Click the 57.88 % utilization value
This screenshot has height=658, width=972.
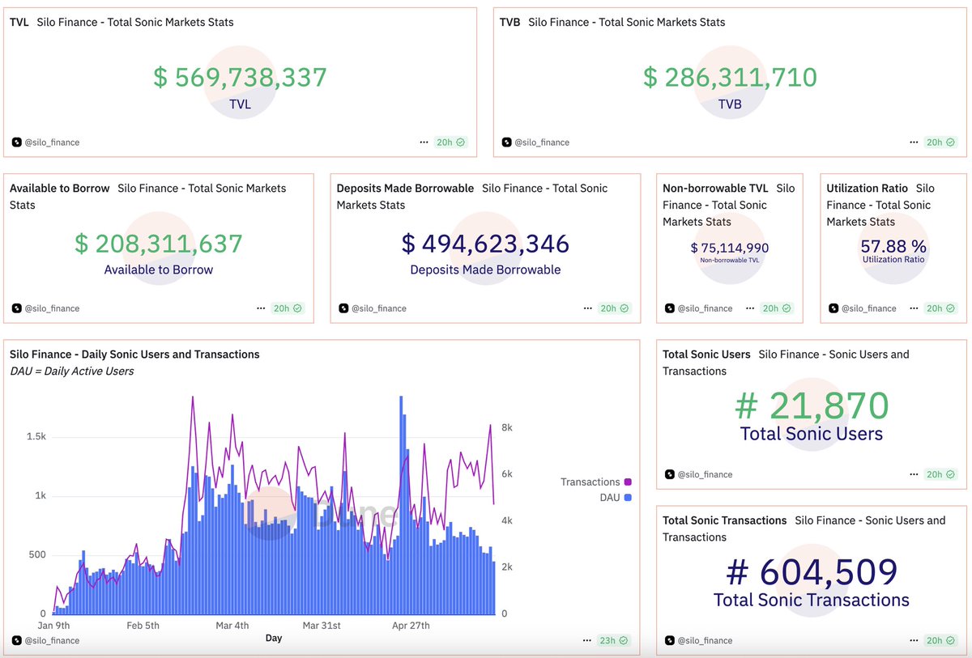pos(893,246)
